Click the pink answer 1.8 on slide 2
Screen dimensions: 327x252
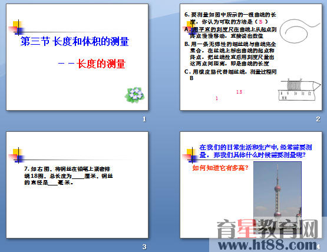click(239, 92)
